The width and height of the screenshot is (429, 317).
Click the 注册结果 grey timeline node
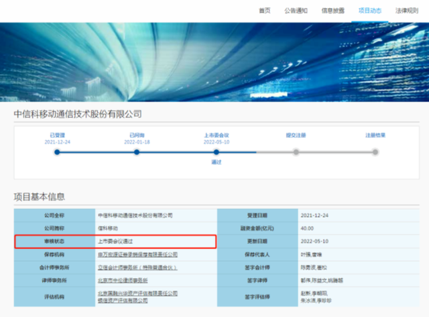click(375, 152)
